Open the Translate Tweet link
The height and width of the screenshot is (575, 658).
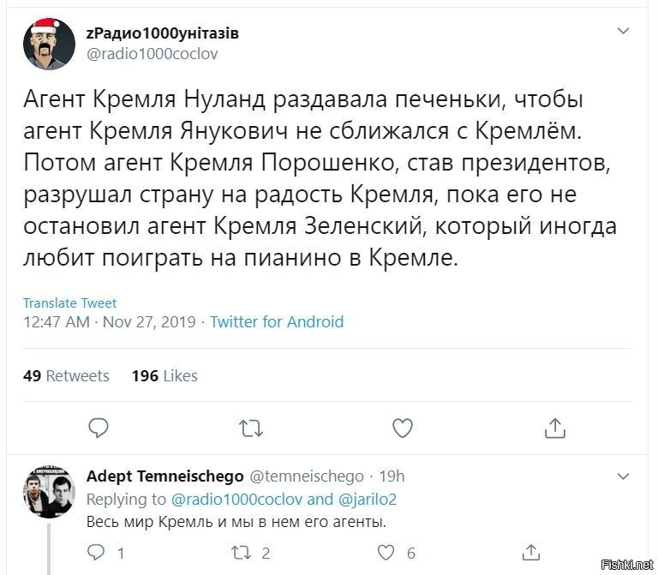69,303
